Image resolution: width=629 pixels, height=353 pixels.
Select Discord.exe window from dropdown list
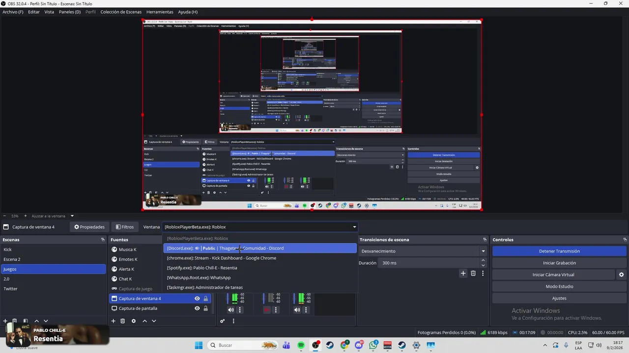pyautogui.click(x=260, y=248)
